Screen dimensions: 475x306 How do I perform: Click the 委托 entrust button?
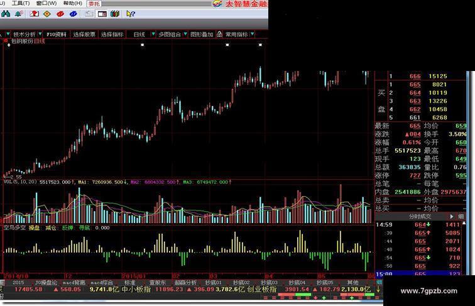[94, 4]
